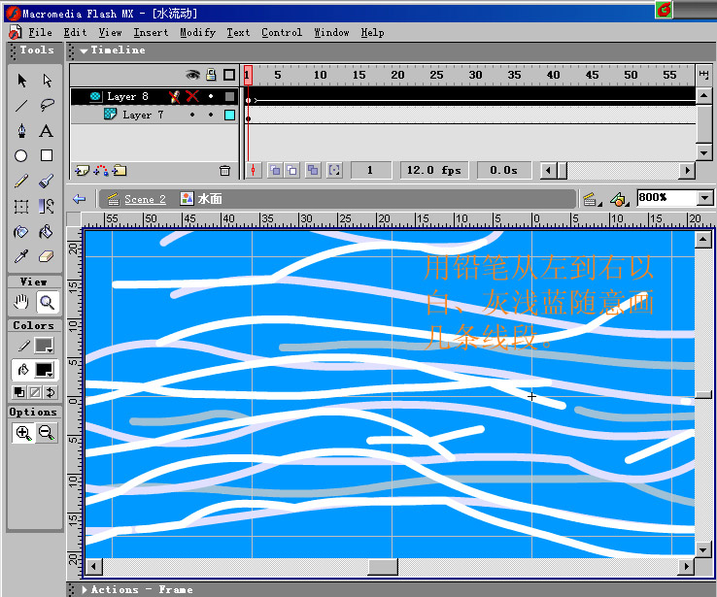Click the Reduce zoom option
Viewport: 717px width, 597px height.
coord(47,433)
